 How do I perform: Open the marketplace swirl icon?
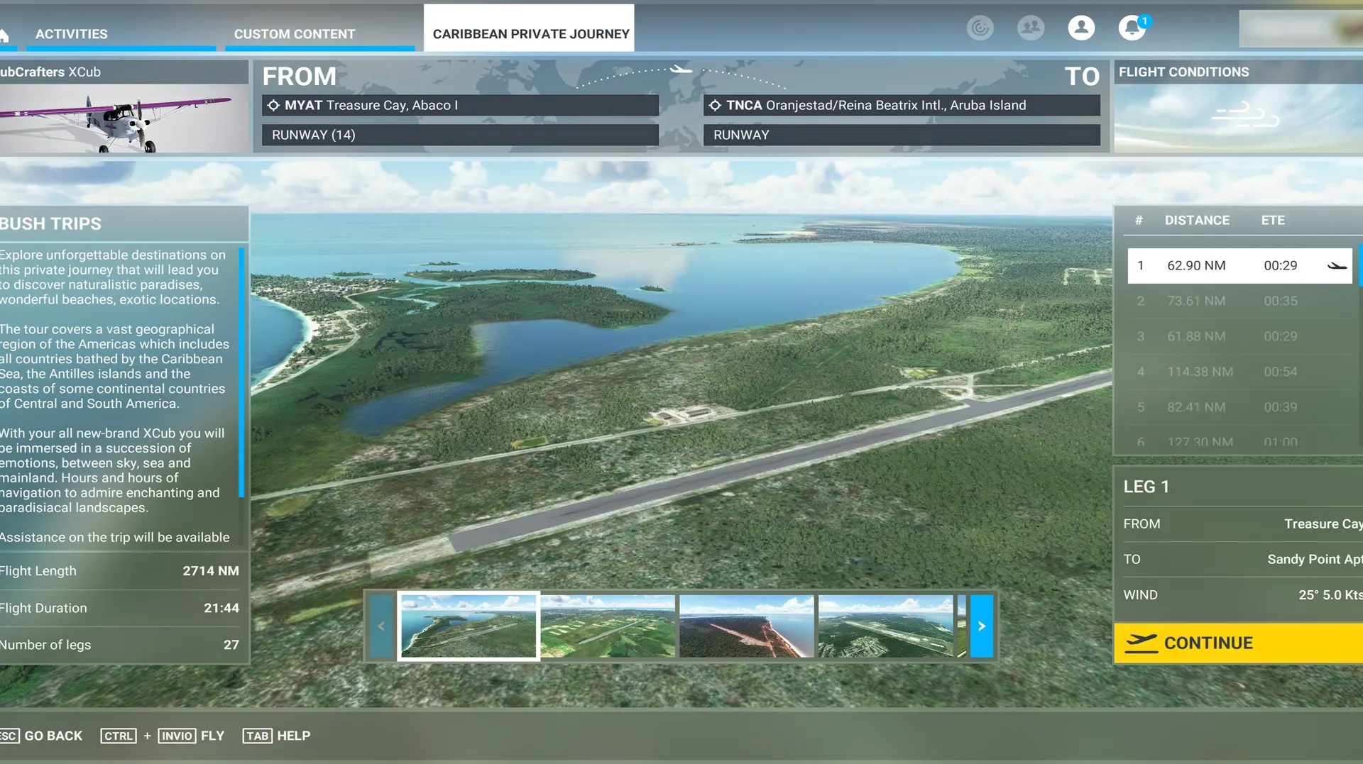(980, 28)
